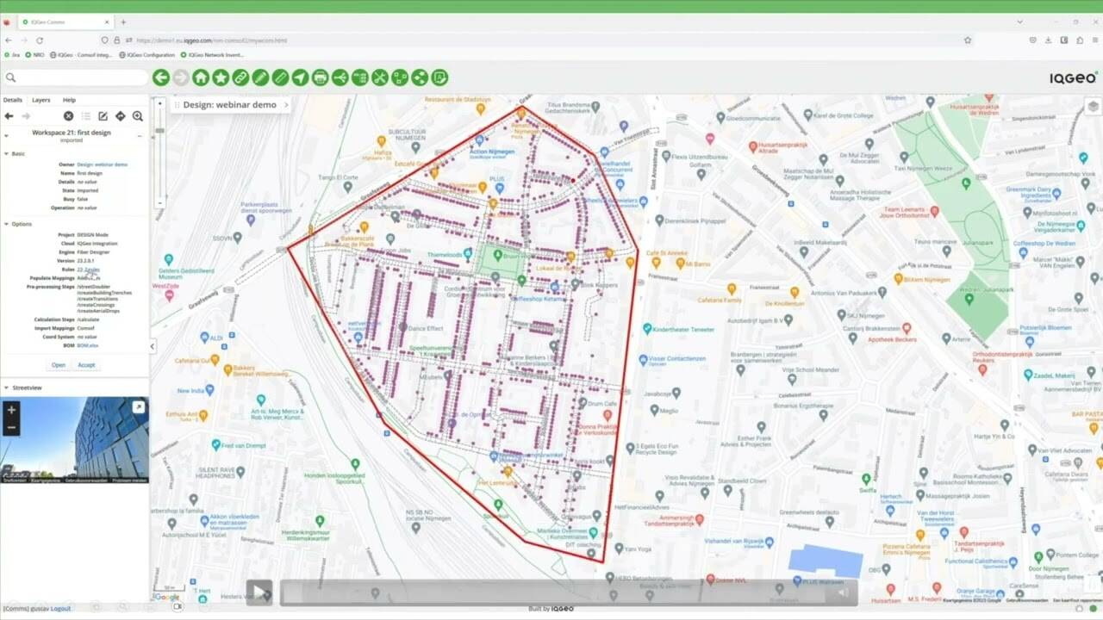Click the link icon in green toolbar
Image resolution: width=1103 pixels, height=620 pixels.
coord(240,77)
